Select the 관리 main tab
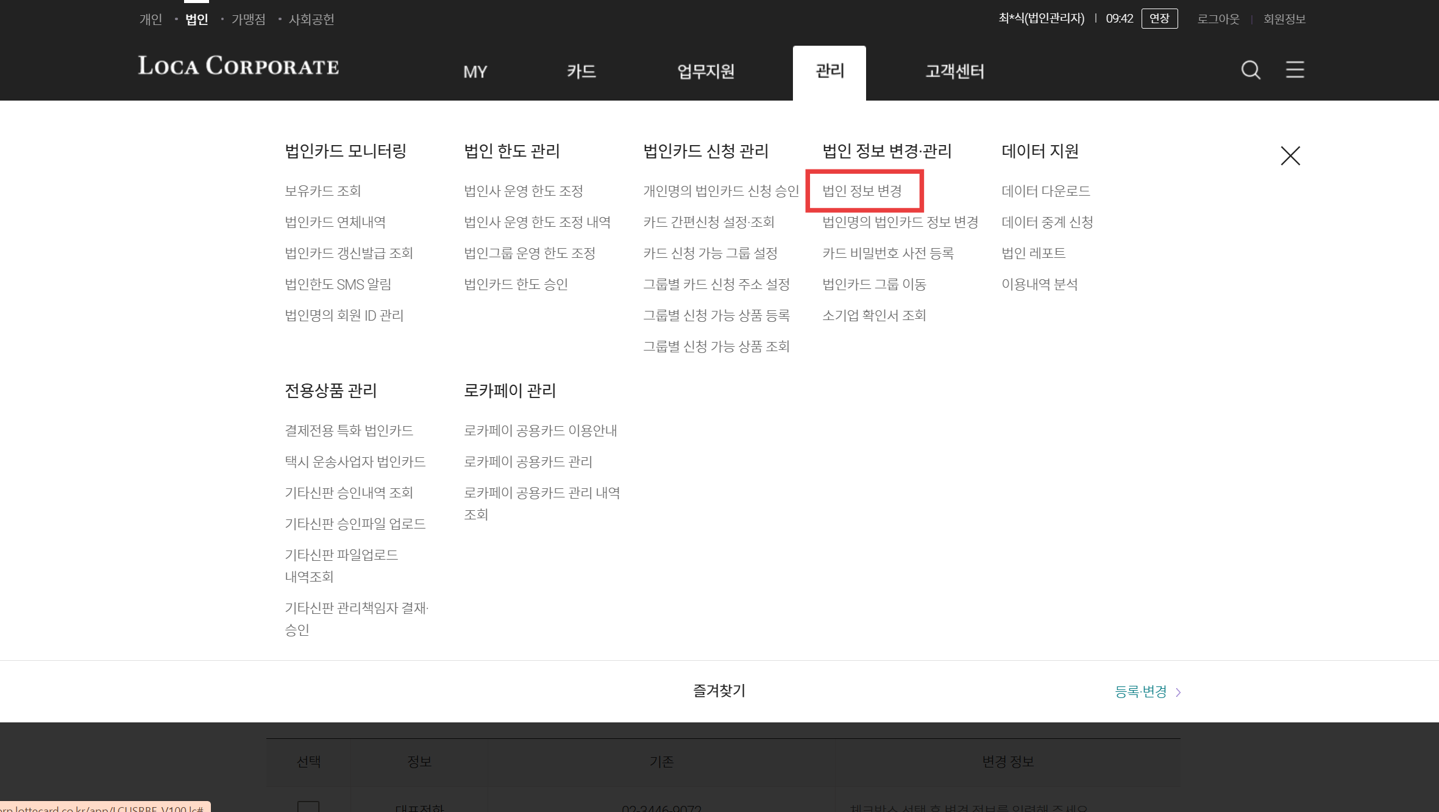 click(x=830, y=71)
